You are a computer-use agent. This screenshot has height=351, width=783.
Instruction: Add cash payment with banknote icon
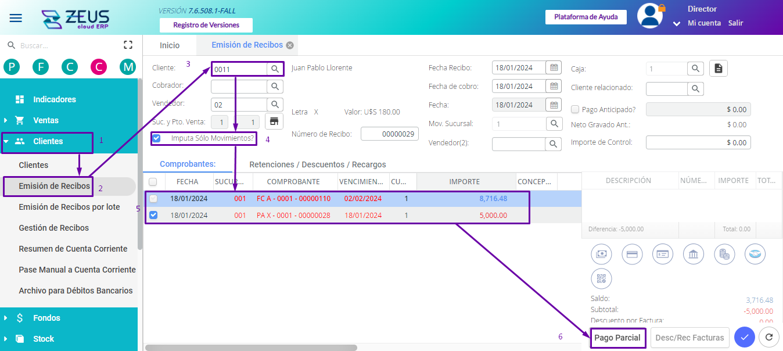(601, 254)
